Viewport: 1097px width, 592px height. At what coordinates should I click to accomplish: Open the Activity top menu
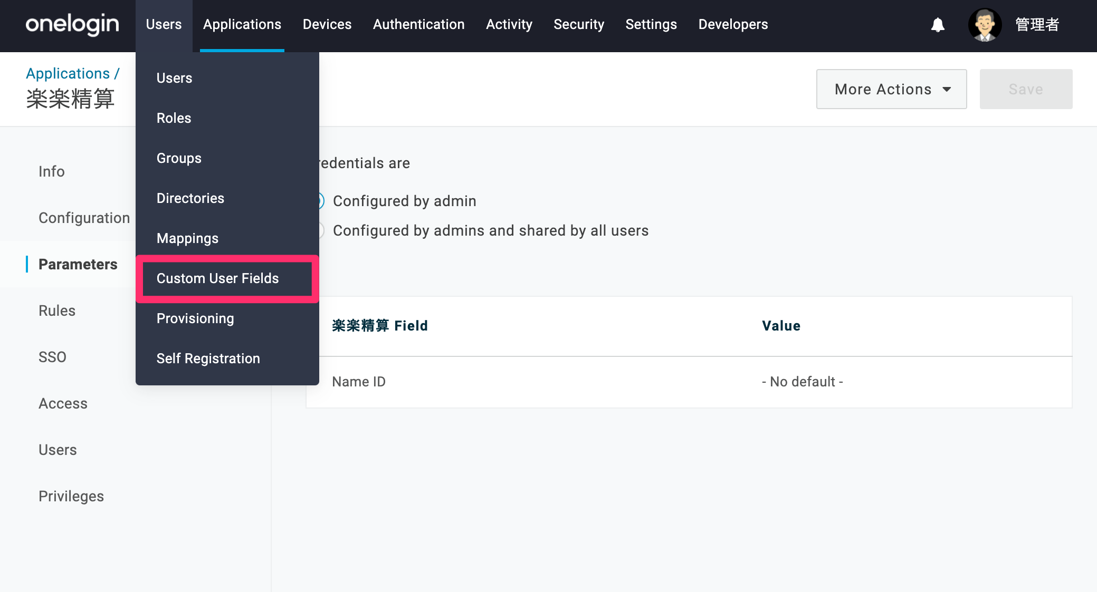[x=509, y=25]
